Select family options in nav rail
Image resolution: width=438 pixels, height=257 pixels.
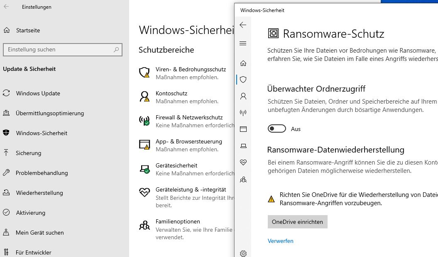(x=243, y=180)
